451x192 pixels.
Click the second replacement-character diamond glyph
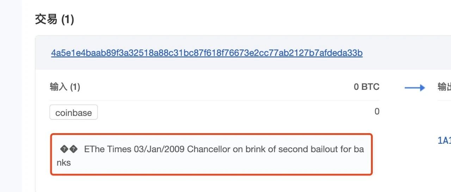[73, 149]
